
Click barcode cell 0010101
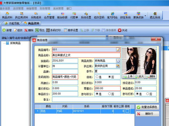[x=87, y=111]
